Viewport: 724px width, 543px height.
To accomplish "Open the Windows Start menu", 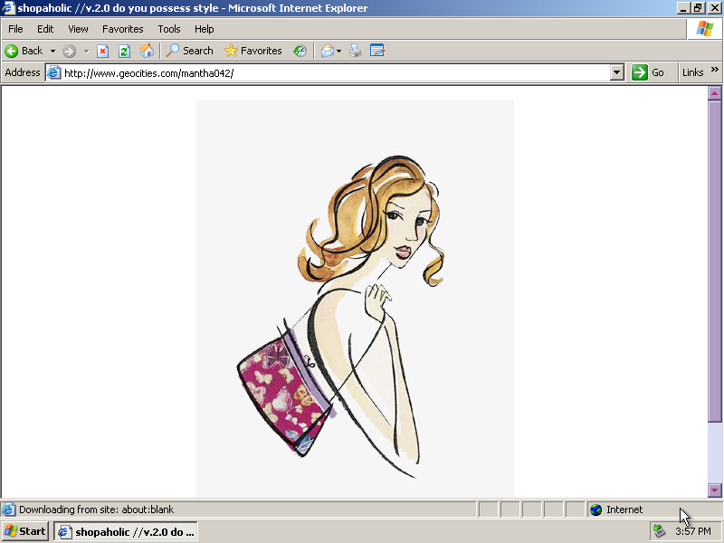I will pos(25,531).
